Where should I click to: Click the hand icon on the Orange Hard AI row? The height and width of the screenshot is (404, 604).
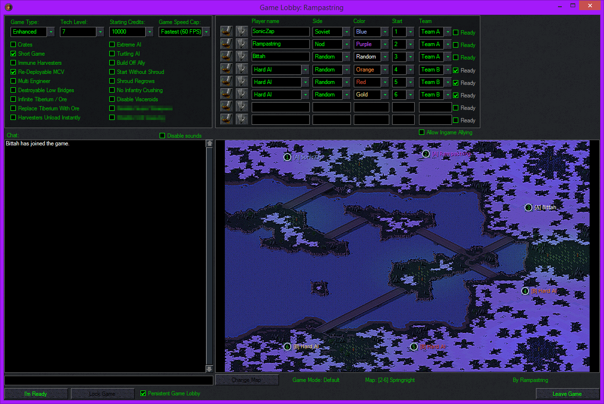242,70
